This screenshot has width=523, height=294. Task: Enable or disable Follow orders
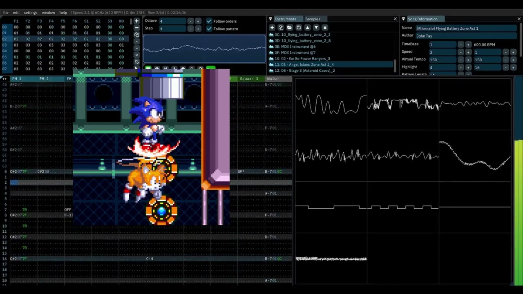pos(209,21)
